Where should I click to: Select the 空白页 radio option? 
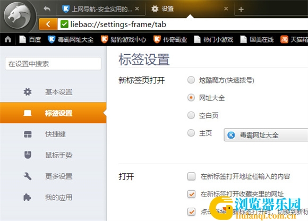pos(191,115)
